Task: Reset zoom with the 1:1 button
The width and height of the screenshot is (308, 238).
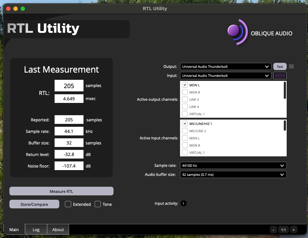Action: [283, 230]
